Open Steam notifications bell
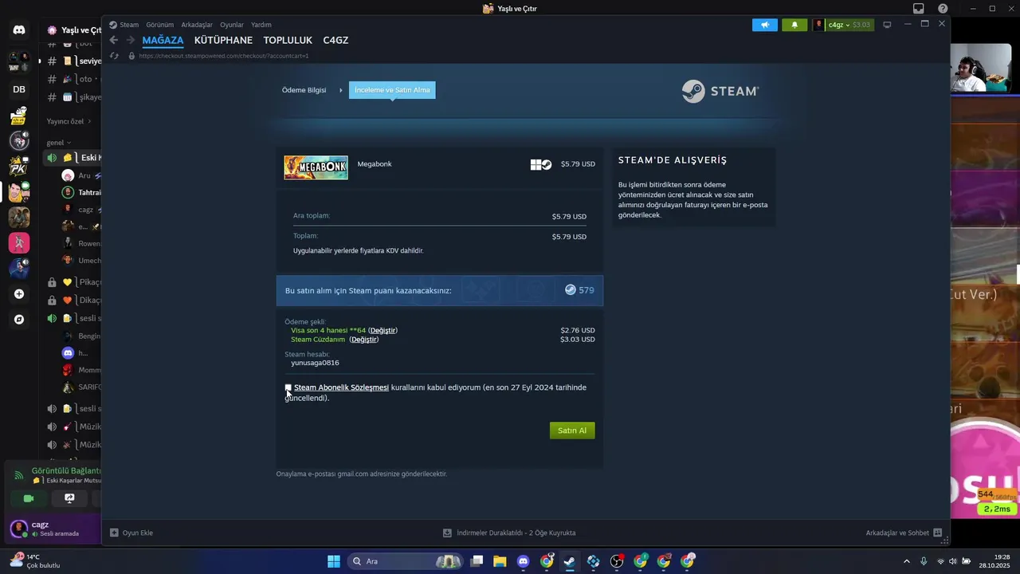This screenshot has height=574, width=1020. click(x=794, y=25)
